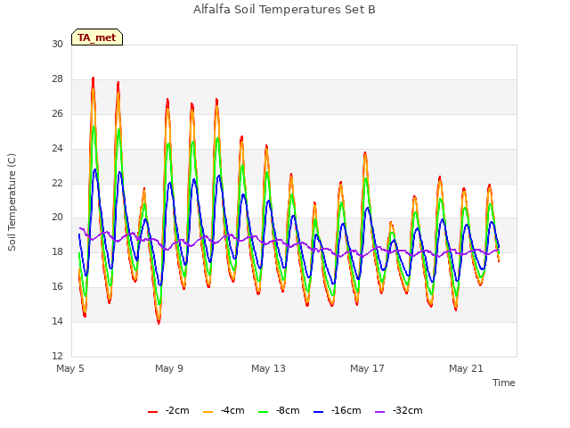Click the orange -4cm legend swatch
Viewport: 570px width, 428px height.
(208, 412)
